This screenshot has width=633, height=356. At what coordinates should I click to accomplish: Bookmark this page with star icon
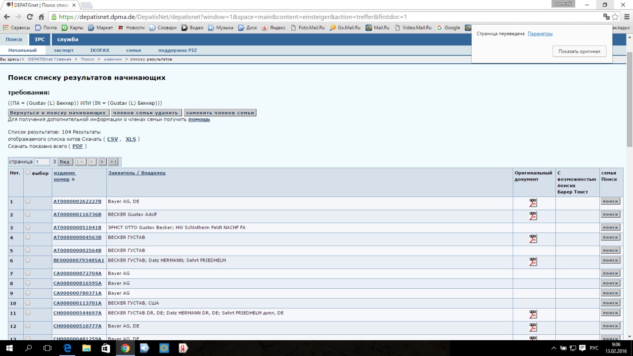tap(615, 17)
